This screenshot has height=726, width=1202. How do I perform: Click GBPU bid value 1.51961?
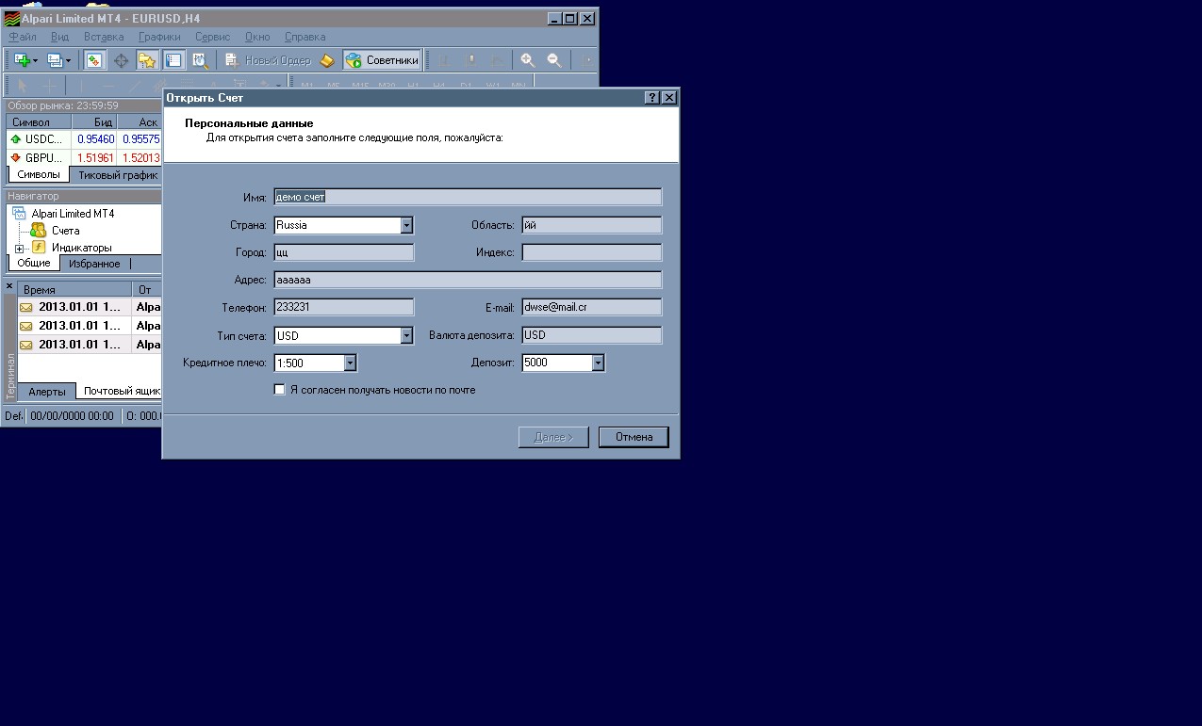point(95,157)
